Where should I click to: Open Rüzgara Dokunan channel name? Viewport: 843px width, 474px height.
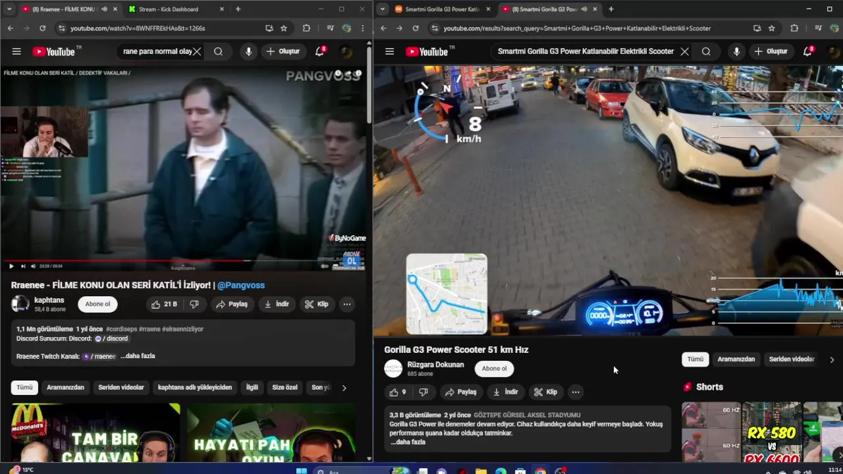point(435,365)
